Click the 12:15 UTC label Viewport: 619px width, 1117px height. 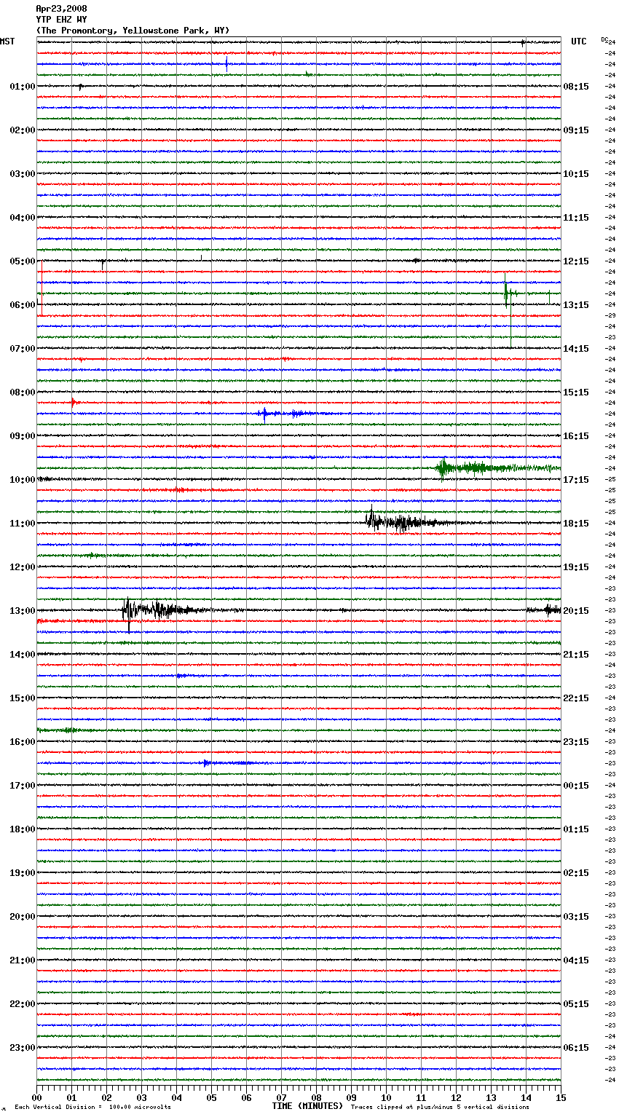pyautogui.click(x=576, y=261)
